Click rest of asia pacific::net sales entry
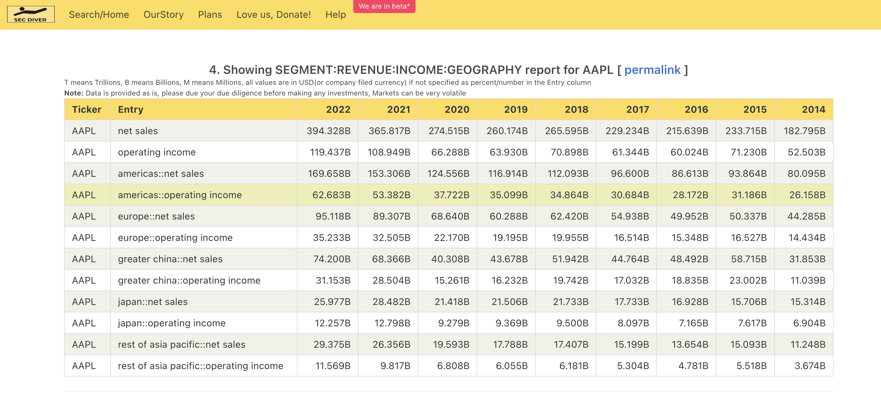 coord(182,344)
